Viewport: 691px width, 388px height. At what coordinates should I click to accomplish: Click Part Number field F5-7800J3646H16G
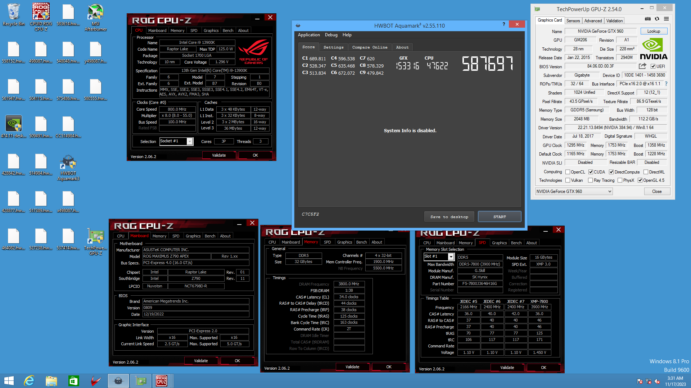tap(480, 284)
